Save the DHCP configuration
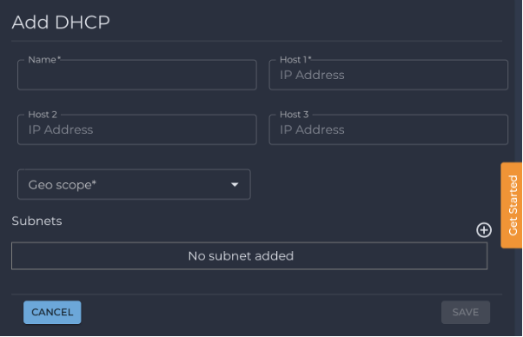This screenshot has width=523, height=337. coord(466,313)
